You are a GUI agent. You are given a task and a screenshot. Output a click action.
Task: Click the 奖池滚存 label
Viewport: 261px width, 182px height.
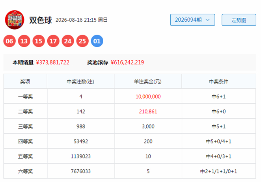tap(98, 63)
